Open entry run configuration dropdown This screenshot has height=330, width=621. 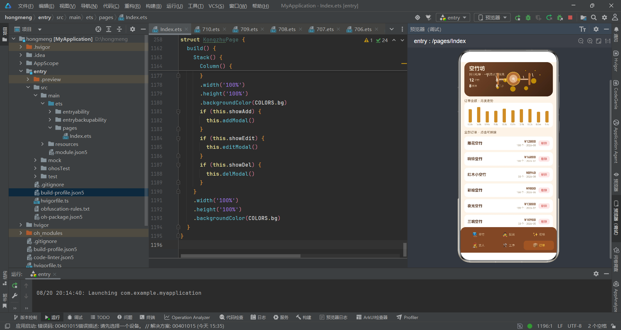point(452,17)
